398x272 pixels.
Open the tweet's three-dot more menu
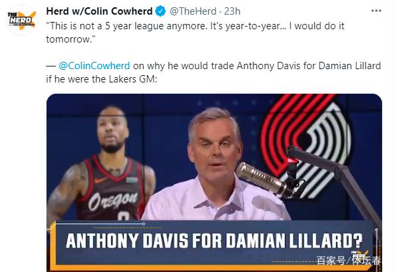[x=376, y=11]
